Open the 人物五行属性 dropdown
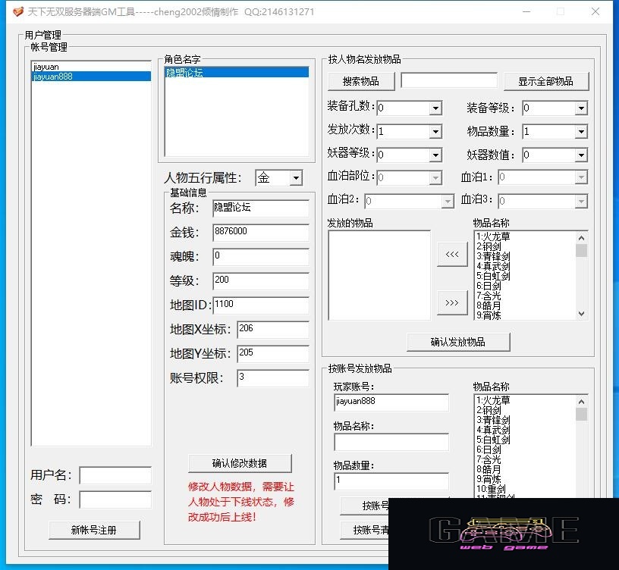Viewport: 619px width, 570px height. pyautogui.click(x=296, y=178)
